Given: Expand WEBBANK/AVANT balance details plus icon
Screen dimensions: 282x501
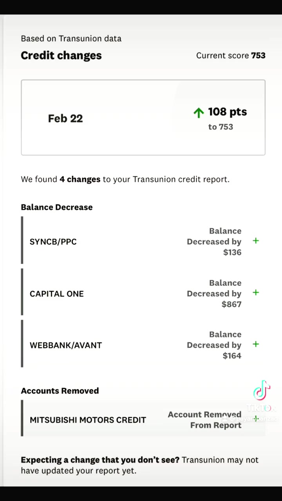Looking at the screenshot, I should pyautogui.click(x=256, y=344).
